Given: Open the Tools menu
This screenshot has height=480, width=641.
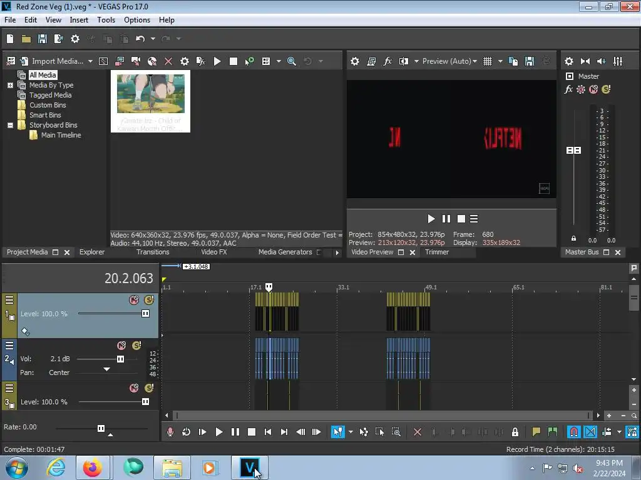Looking at the screenshot, I should tap(106, 20).
